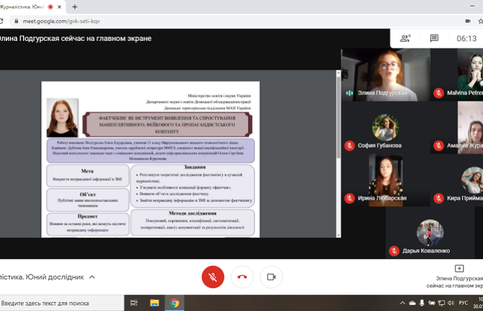Screen dimensions: 483x311
Task: Click the muted mic icon for София Губанова
Action: pyautogui.click(x=350, y=146)
